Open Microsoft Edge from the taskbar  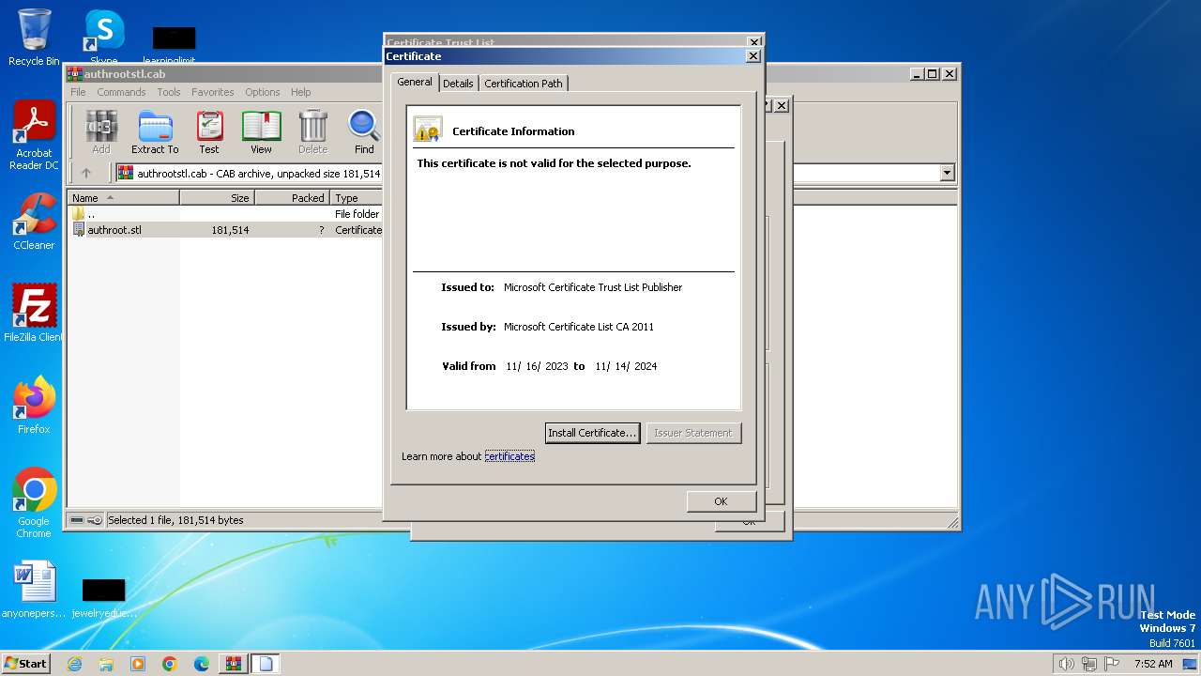click(202, 664)
